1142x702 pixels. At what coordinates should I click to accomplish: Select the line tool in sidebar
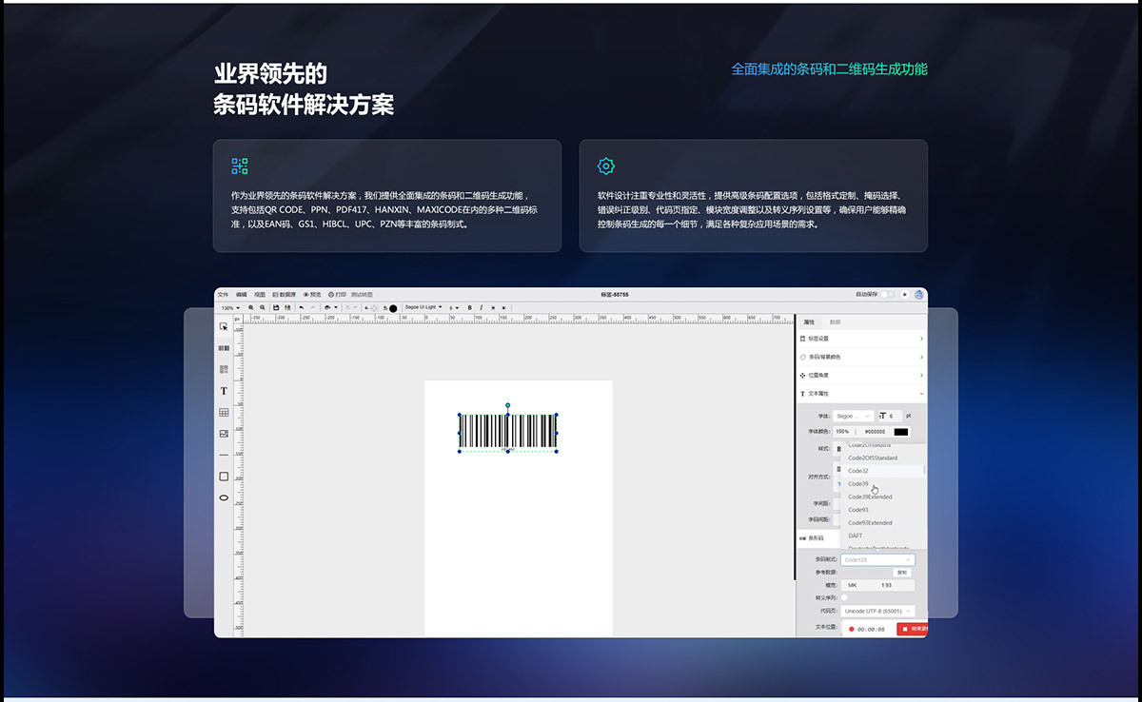(x=224, y=455)
